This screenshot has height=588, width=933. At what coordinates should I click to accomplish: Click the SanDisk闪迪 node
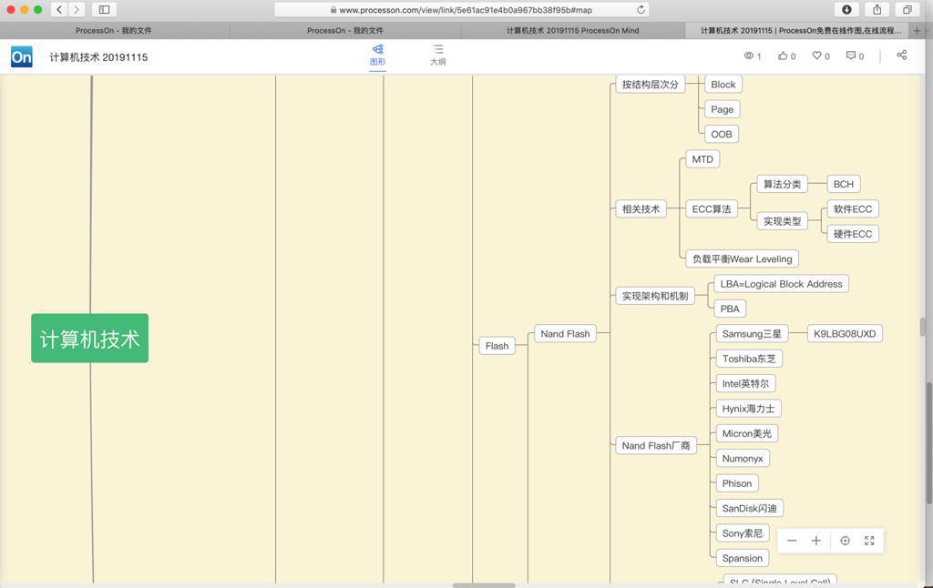coord(749,508)
